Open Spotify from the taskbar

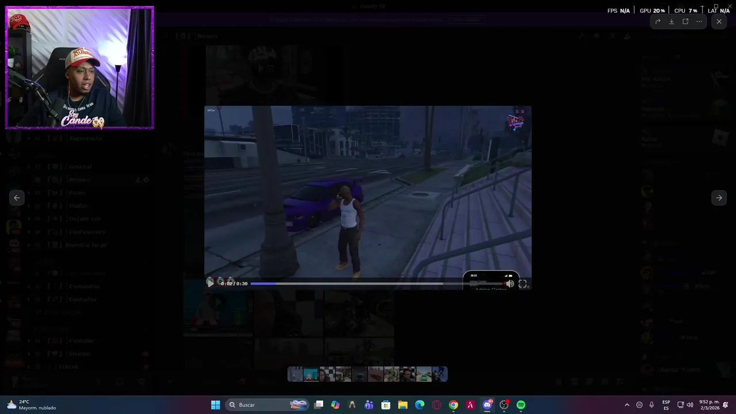[521, 405]
